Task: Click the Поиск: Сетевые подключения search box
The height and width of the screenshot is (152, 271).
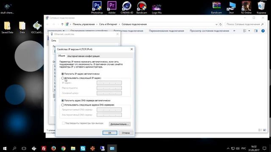Action: pyautogui.click(x=245, y=24)
